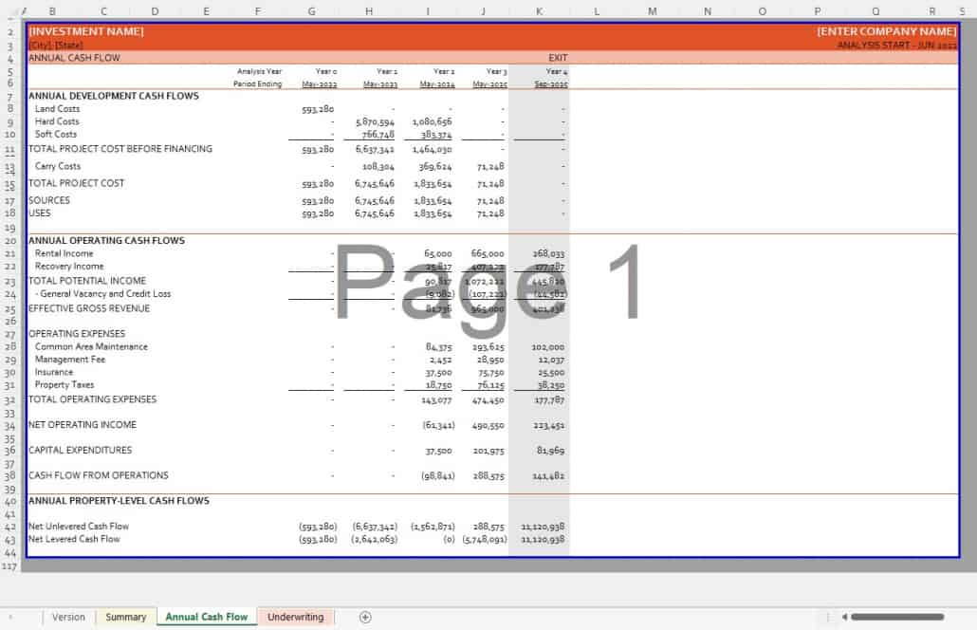The width and height of the screenshot is (977, 630).
Task: Select column G header
Action: tap(311, 11)
